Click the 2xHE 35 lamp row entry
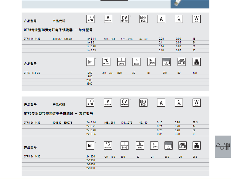The width and height of the screenshot is (231, 179). [91, 134]
